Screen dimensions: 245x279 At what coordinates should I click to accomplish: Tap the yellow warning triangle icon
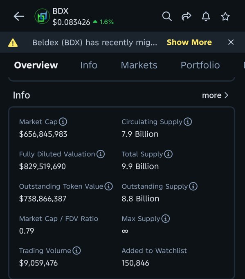tap(13, 43)
